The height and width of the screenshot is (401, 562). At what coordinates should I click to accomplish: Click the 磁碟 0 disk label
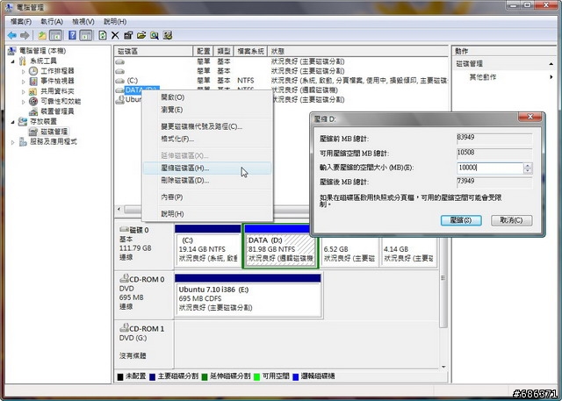pyautogui.click(x=144, y=244)
